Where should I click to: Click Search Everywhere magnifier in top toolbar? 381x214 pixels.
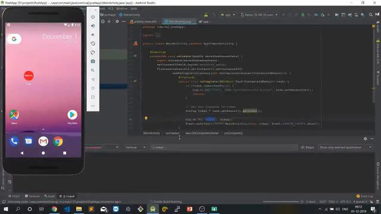(x=371, y=15)
